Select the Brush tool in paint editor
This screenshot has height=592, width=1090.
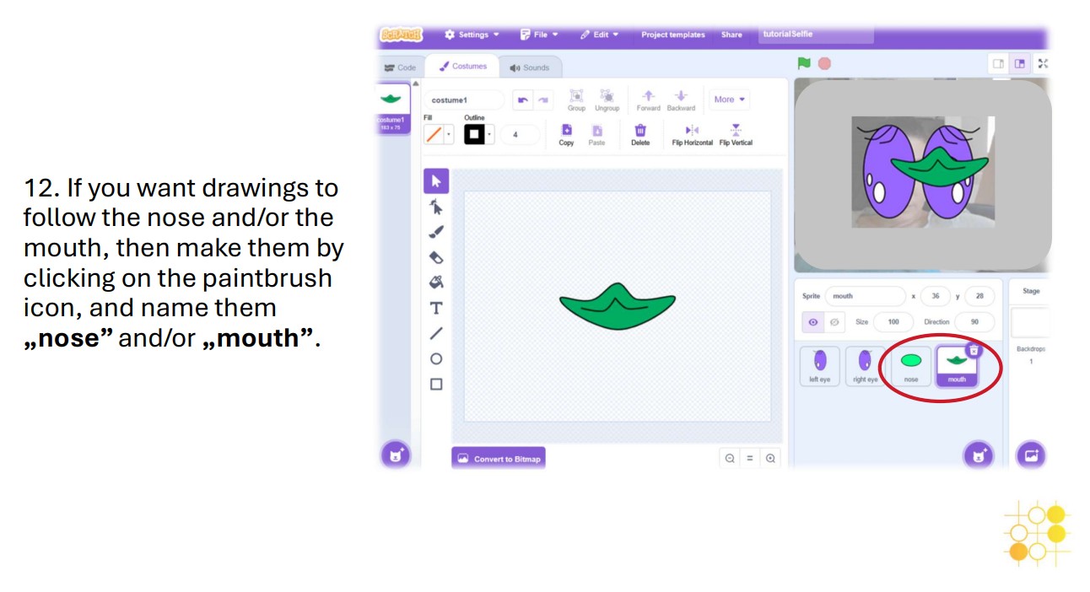pos(436,232)
